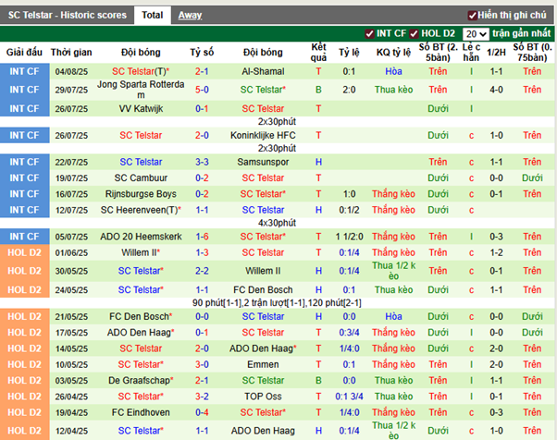The width and height of the screenshot is (557, 440).
Task: Click the date 17/05/25
Action: pos(71,333)
